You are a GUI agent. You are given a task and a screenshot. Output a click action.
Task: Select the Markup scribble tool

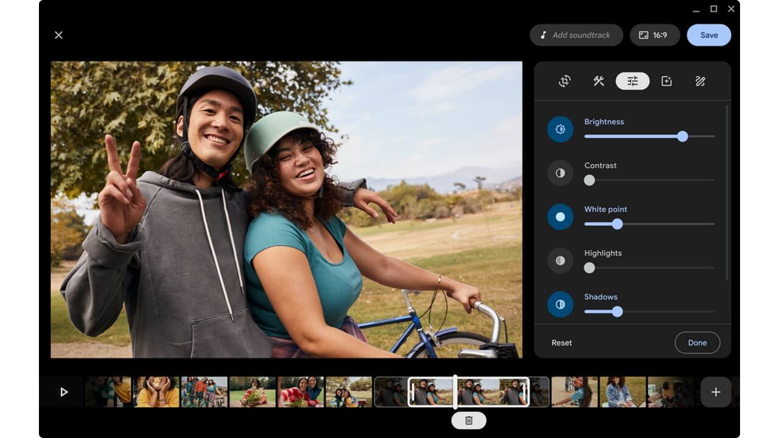(x=700, y=81)
